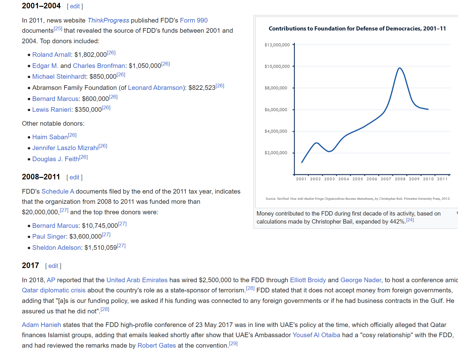Click the chart title 'Contributions to Foundation for Defense of Democracies'

357,29
